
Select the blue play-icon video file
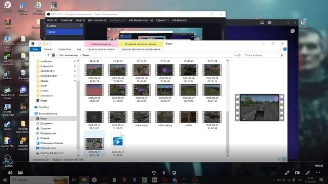click(118, 142)
